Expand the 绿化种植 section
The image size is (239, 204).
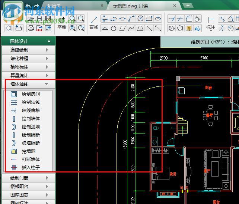click(29, 59)
